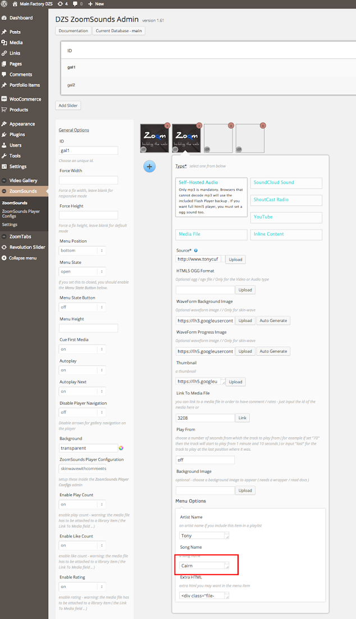Click the Comments icon in sidebar
This screenshot has height=619, width=356.
point(4,74)
